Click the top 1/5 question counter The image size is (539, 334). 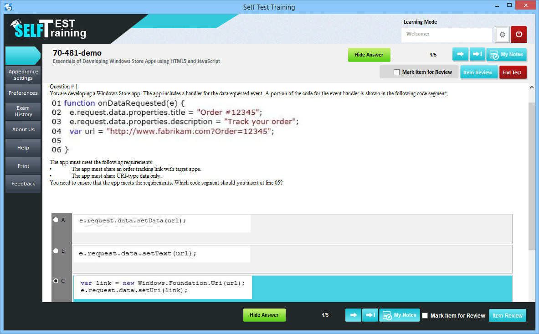coord(433,55)
